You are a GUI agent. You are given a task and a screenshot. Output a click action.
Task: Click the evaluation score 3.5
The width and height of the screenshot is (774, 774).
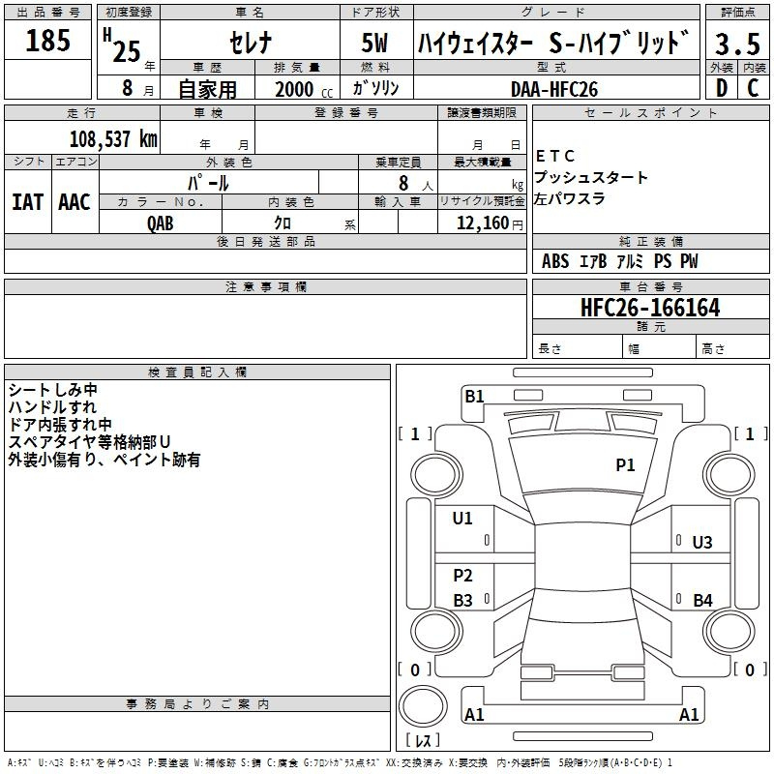[x=737, y=44]
